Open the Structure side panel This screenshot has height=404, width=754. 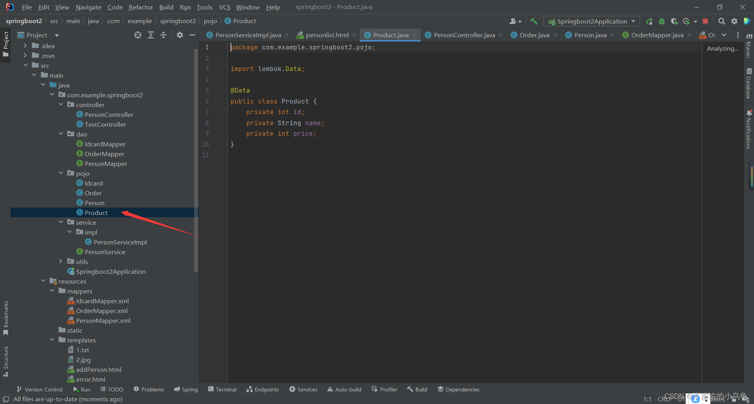pyautogui.click(x=5, y=361)
